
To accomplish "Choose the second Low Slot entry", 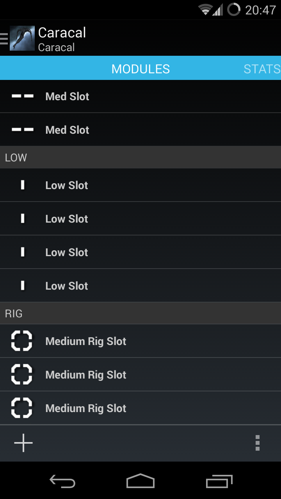I will 140,219.
